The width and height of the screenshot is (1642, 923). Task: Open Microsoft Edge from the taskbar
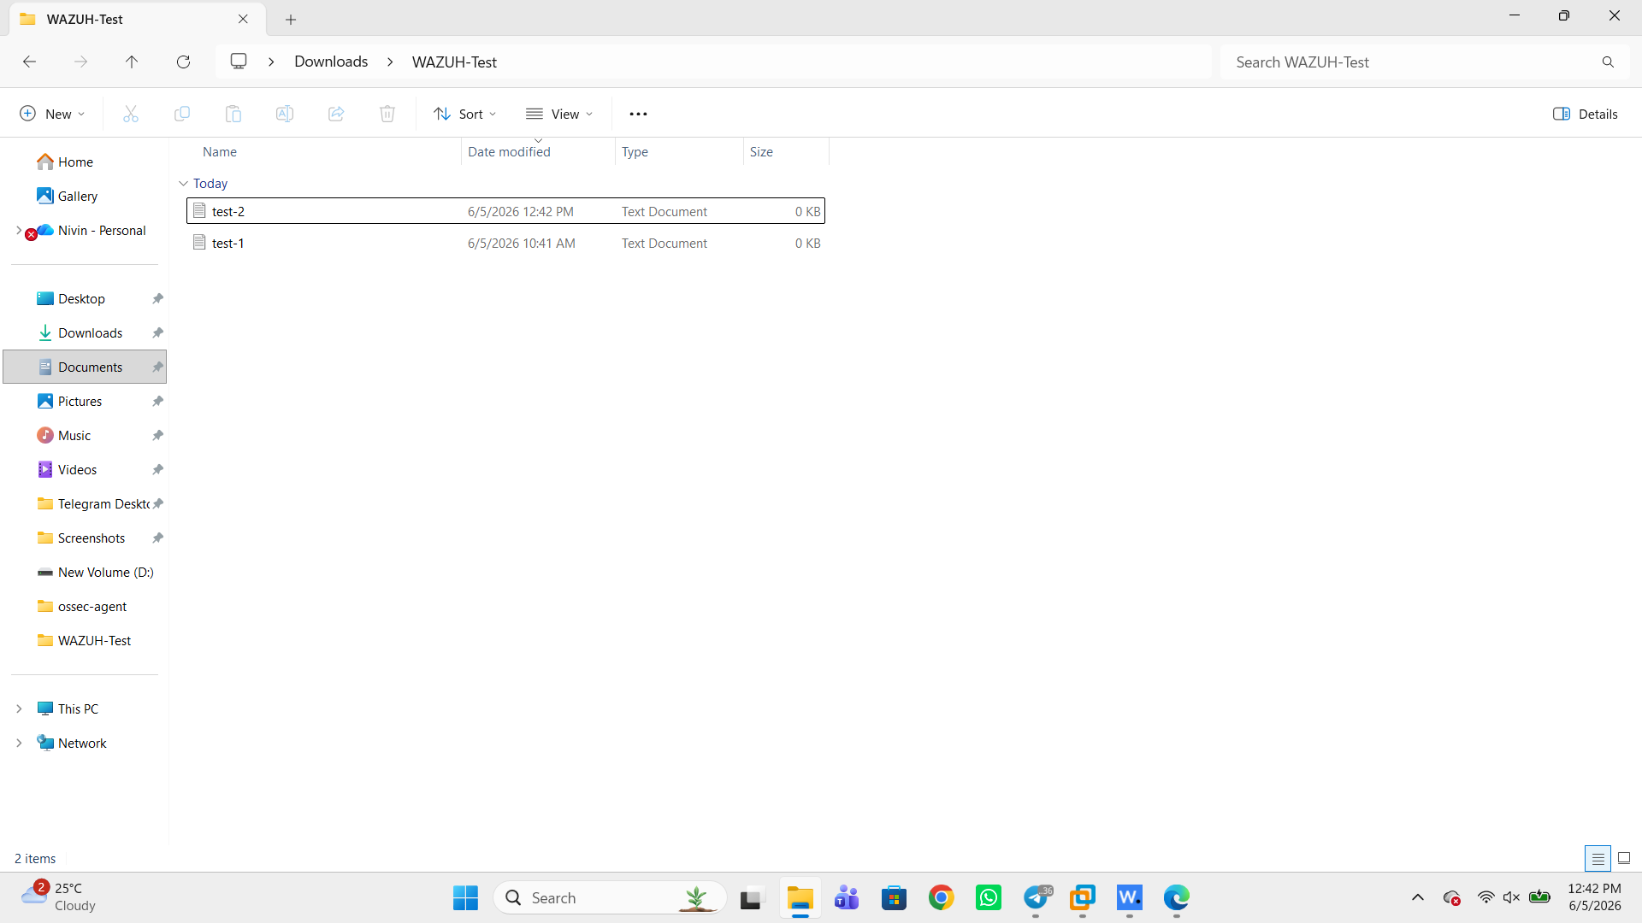(1177, 897)
